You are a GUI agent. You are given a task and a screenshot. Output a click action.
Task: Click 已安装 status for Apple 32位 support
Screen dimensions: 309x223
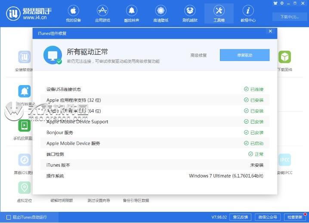253,100
